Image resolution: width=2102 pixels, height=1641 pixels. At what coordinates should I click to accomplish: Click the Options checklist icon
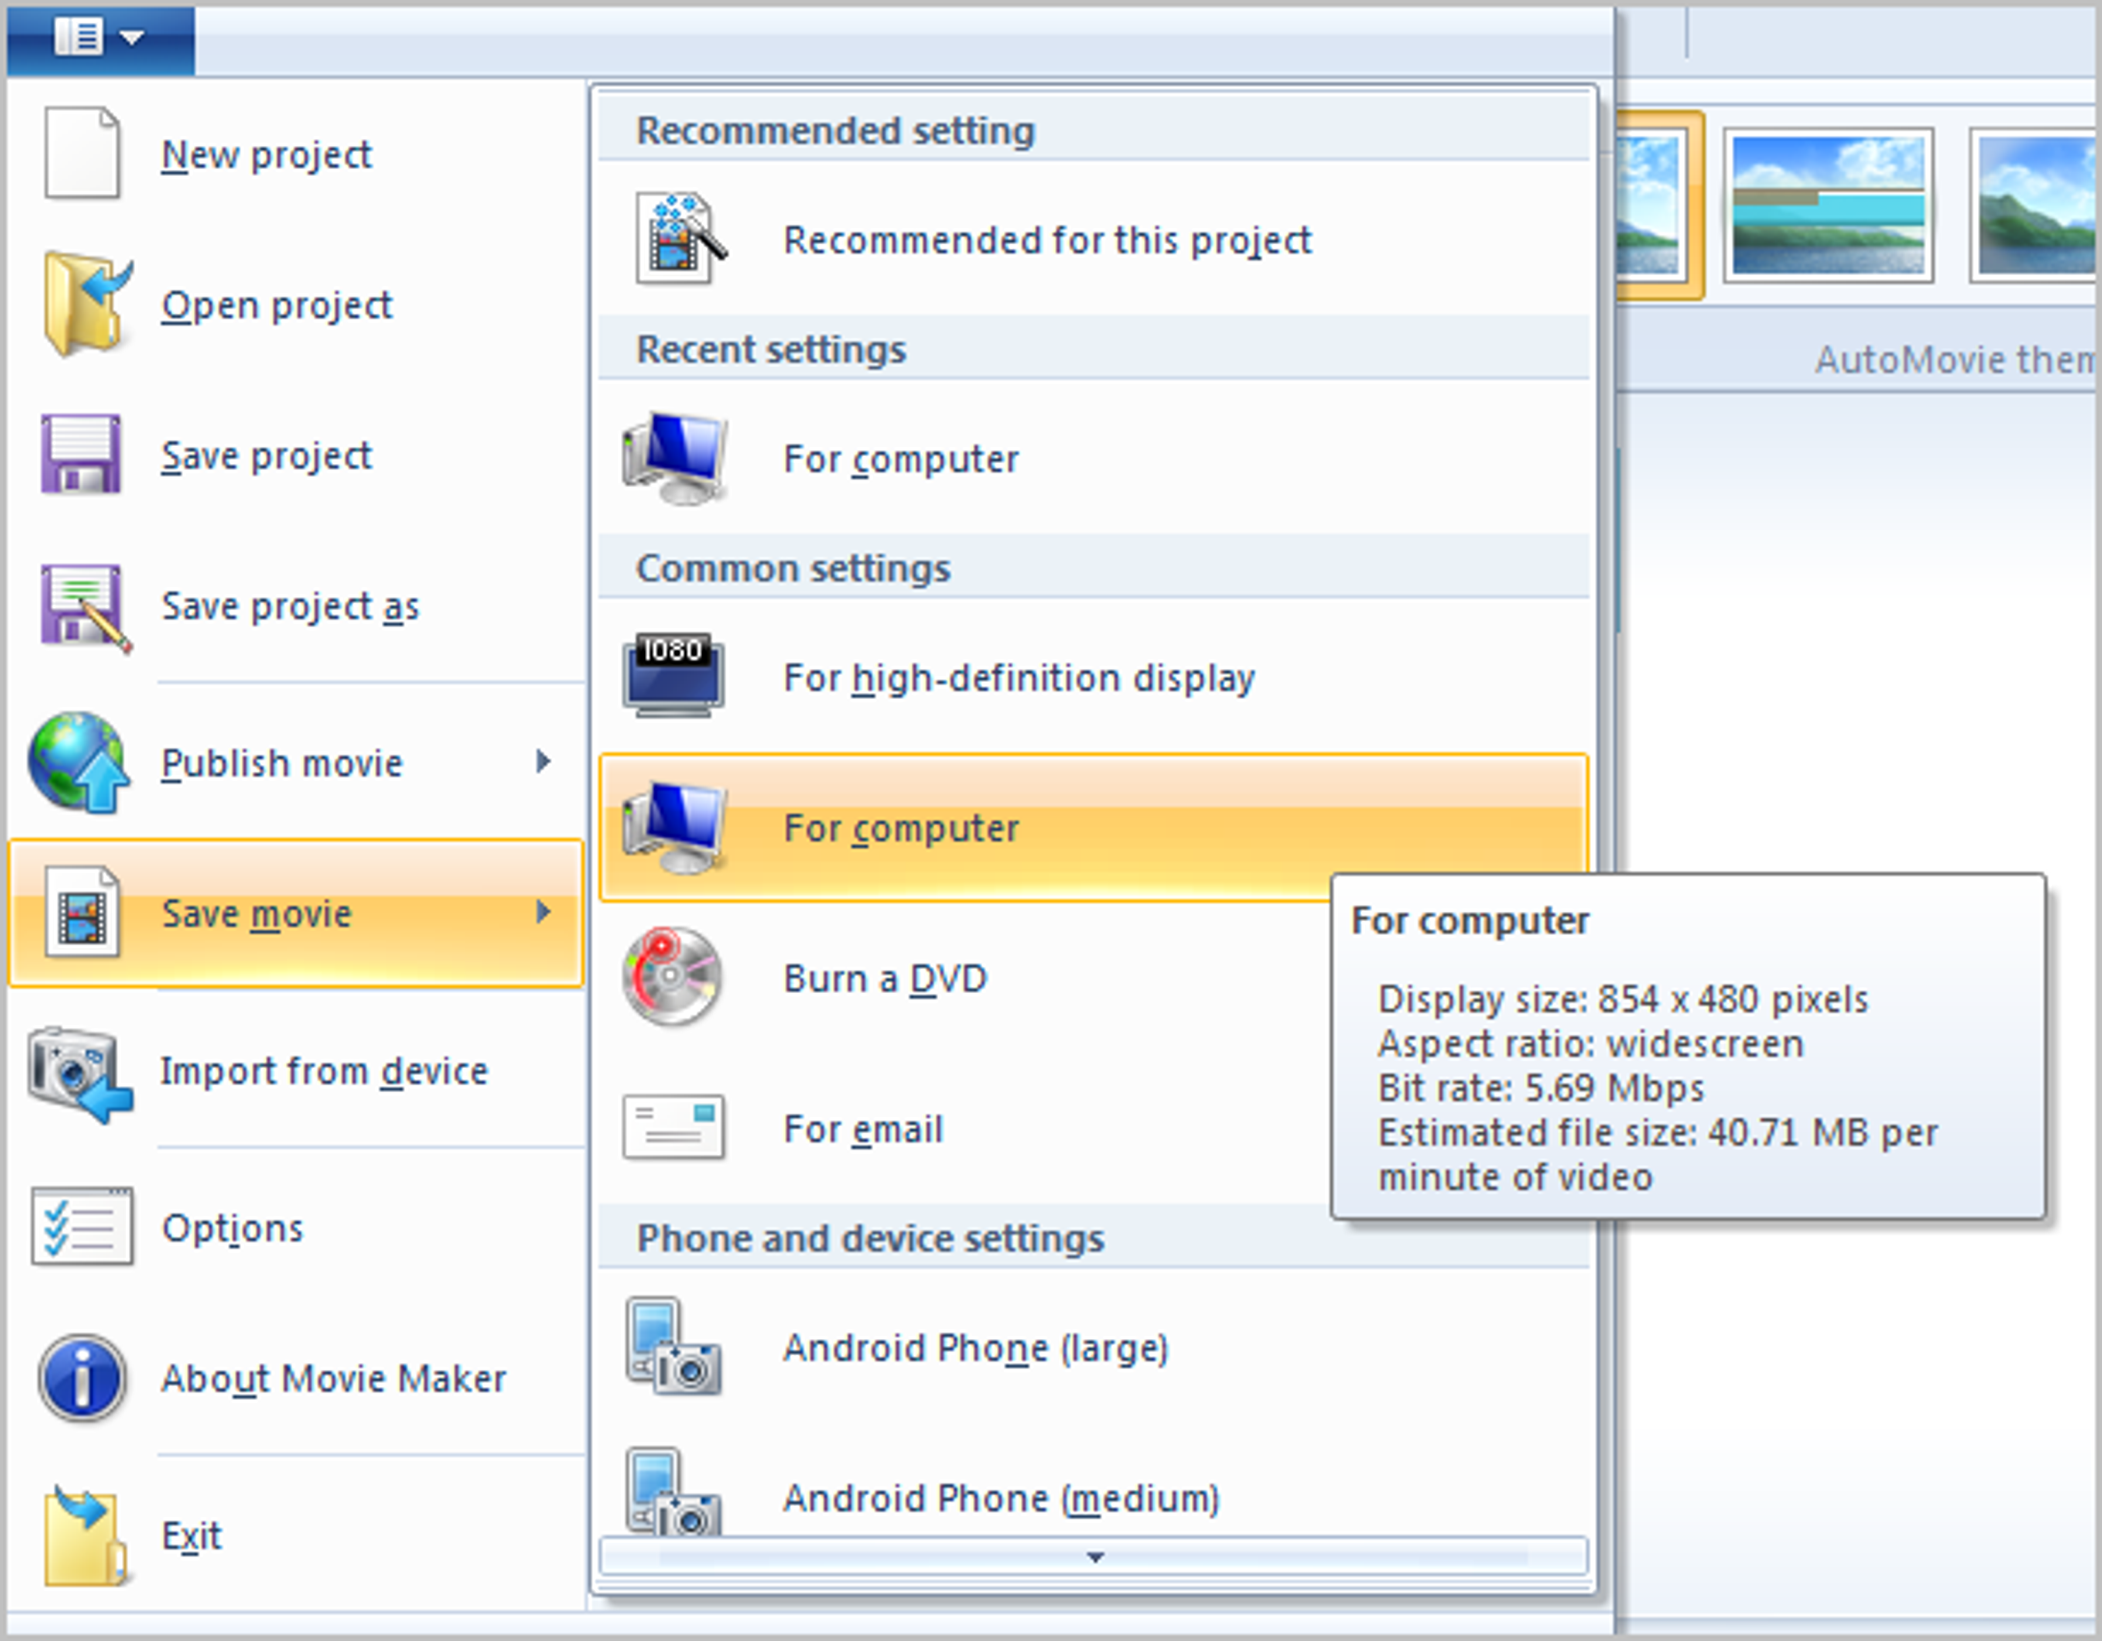click(x=81, y=1226)
